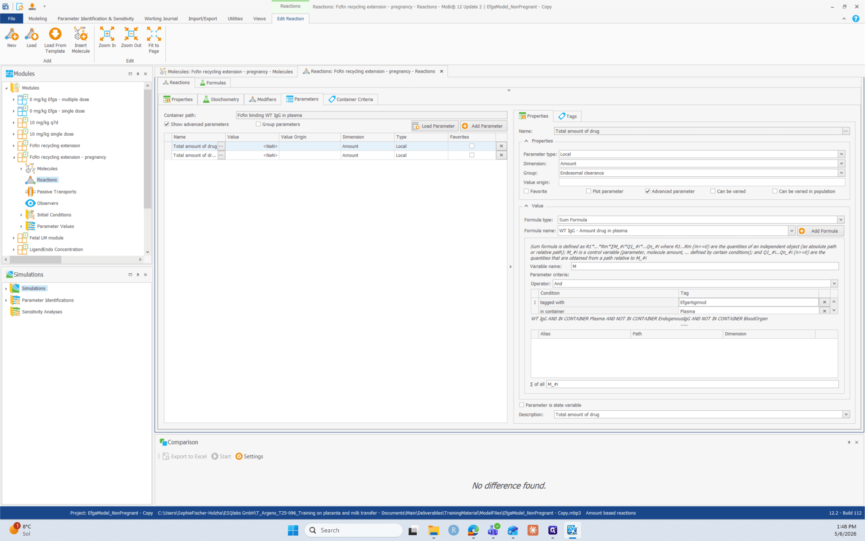The width and height of the screenshot is (865, 541).
Task: Enable Group parameters checkbox
Action: tap(258, 124)
